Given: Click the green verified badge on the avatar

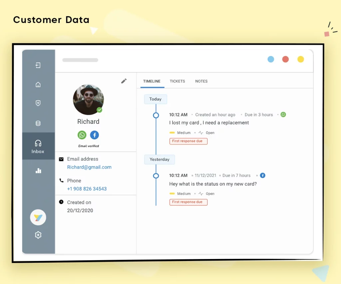Looking at the screenshot, I should [100, 110].
